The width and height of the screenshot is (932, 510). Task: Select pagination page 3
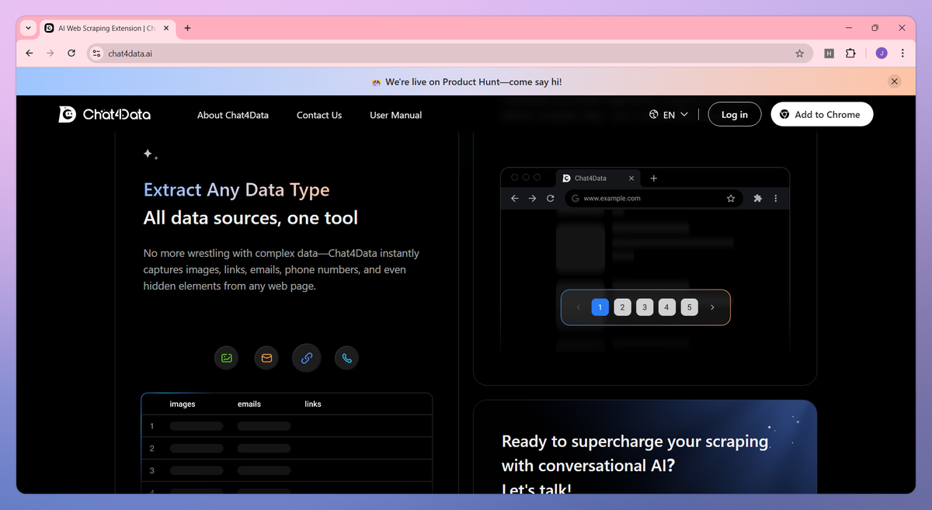click(x=645, y=307)
